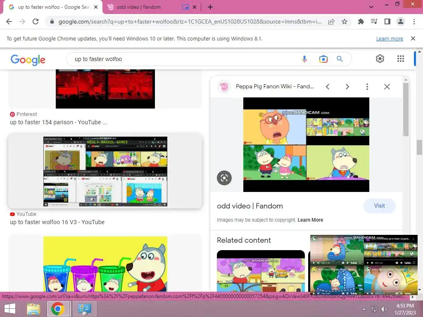Click the Google logo
The height and width of the screenshot is (317, 423).
coord(28,59)
